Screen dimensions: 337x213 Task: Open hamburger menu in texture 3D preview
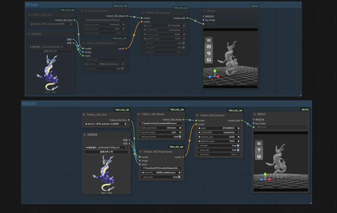click(259, 143)
